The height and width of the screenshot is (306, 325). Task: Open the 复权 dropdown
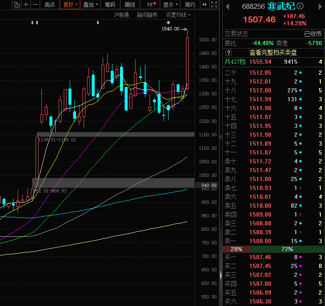click(x=70, y=5)
